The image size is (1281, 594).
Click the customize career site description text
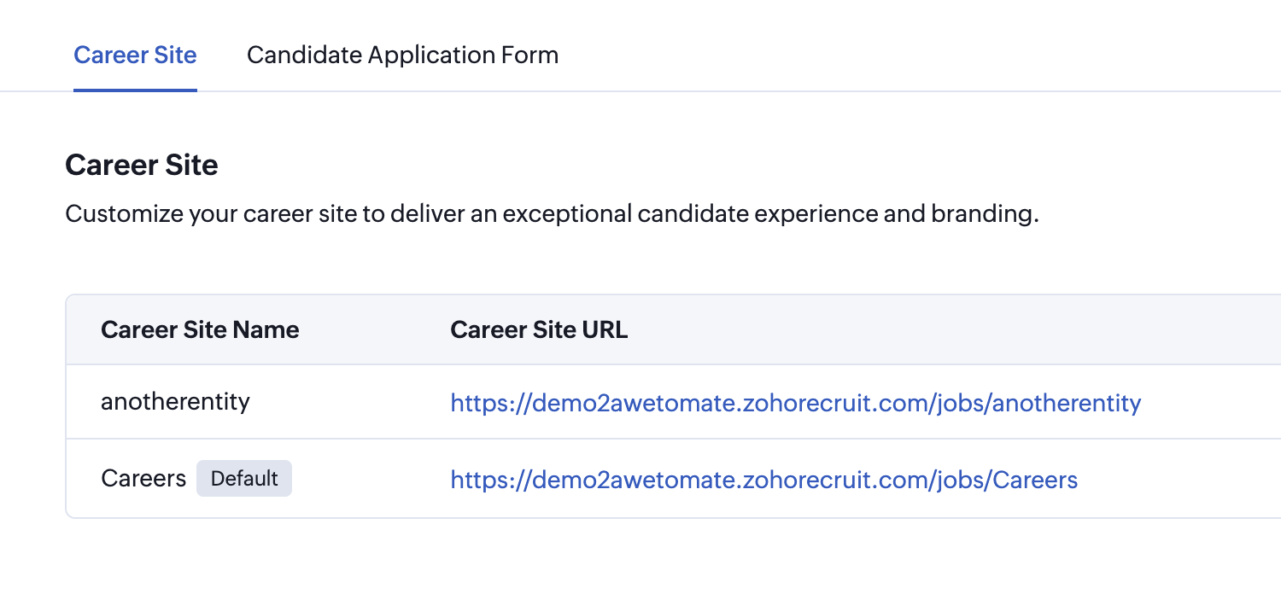coord(552,213)
